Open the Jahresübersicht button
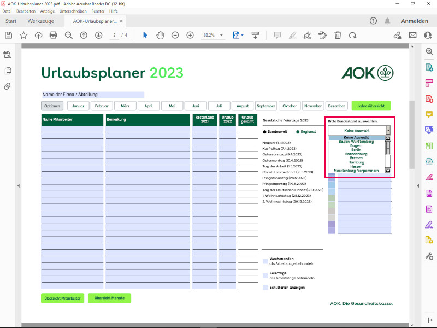Image resolution: width=437 pixels, height=328 pixels. point(371,106)
